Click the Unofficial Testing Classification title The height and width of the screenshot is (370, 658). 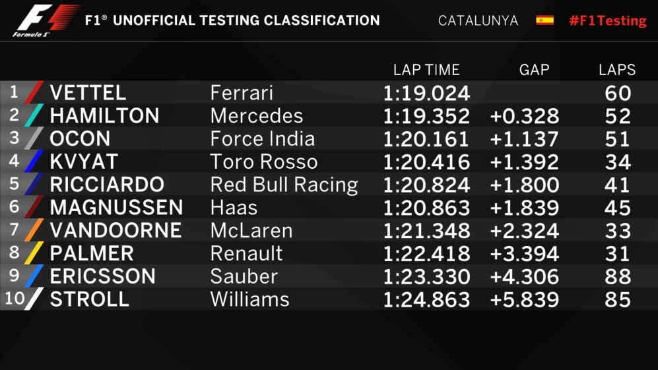232,20
